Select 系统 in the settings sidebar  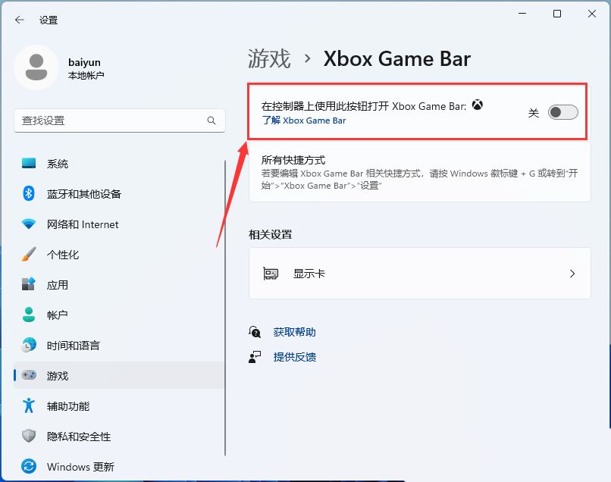[57, 163]
